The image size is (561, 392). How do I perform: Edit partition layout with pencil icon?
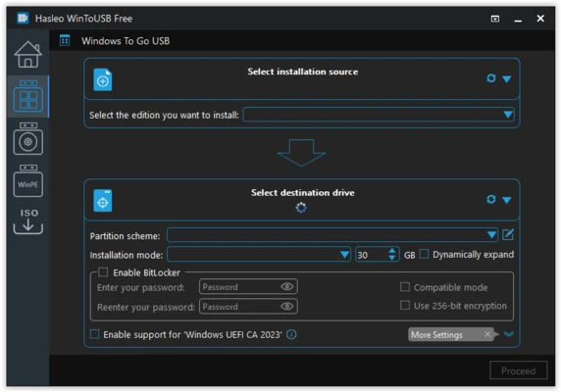point(508,234)
